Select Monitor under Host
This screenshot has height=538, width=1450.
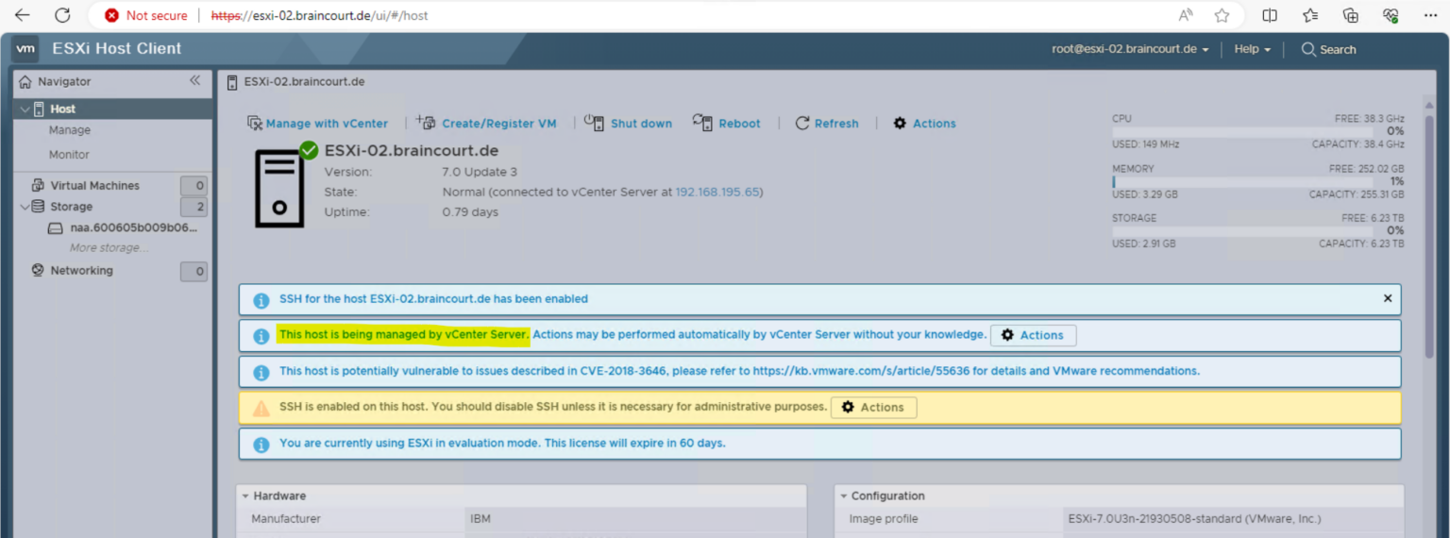tap(69, 154)
